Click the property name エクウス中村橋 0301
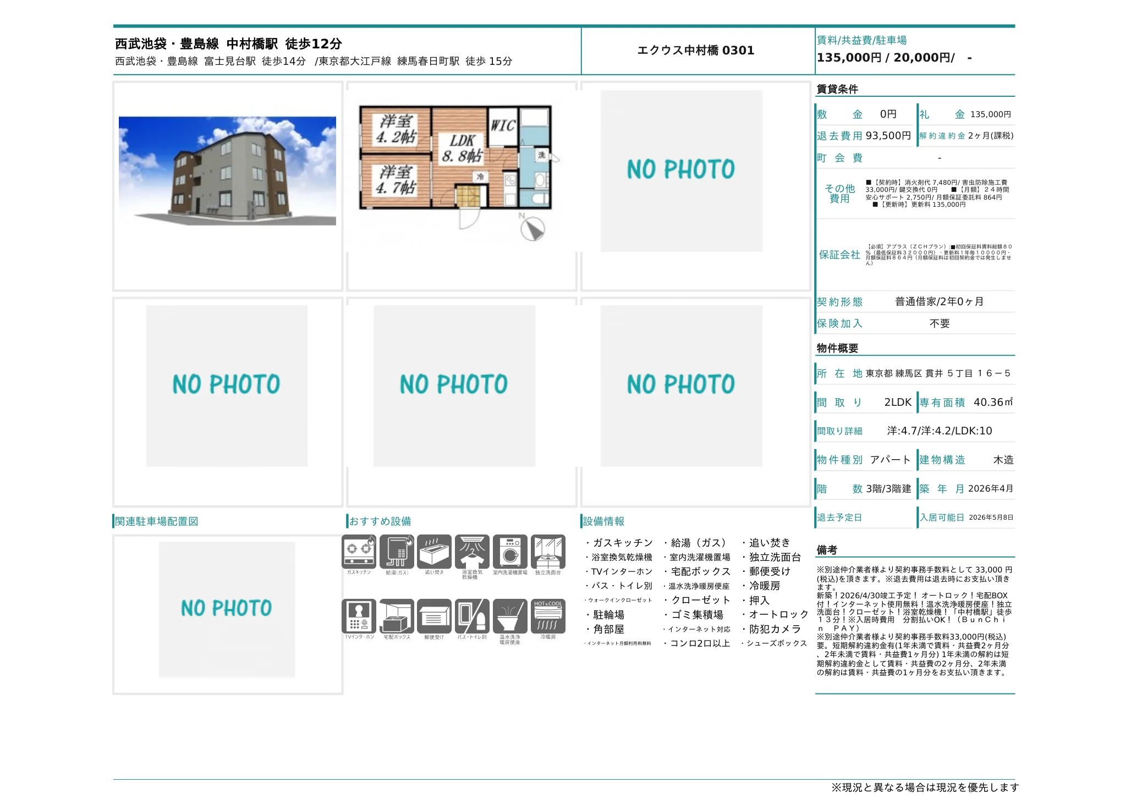The height and width of the screenshot is (799, 1131). [x=695, y=51]
